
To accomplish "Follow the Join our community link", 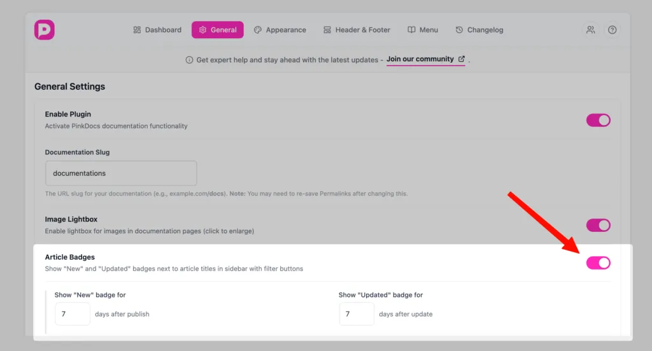I will point(420,59).
